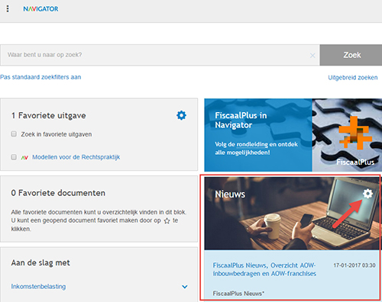Viewport: 382px width, 302px height.
Task: Open Pas standaard zoekfilters aan link
Action: 40,77
